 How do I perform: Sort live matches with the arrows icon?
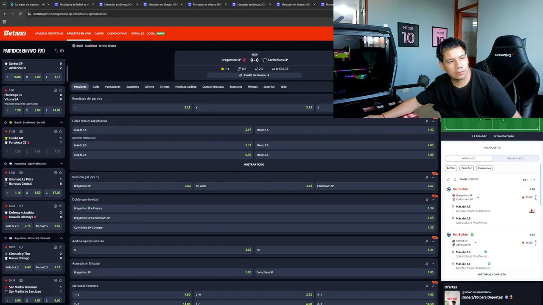pyautogui.click(x=56, y=51)
